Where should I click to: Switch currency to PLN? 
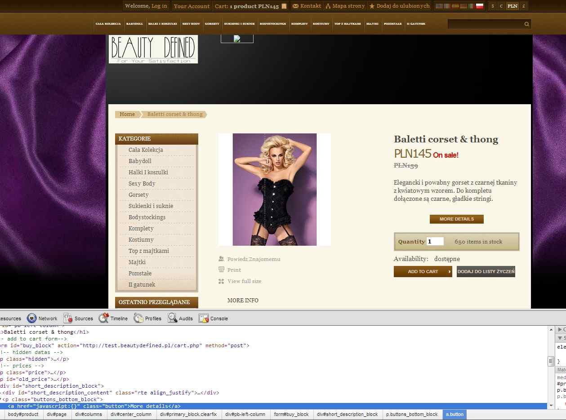512,6
